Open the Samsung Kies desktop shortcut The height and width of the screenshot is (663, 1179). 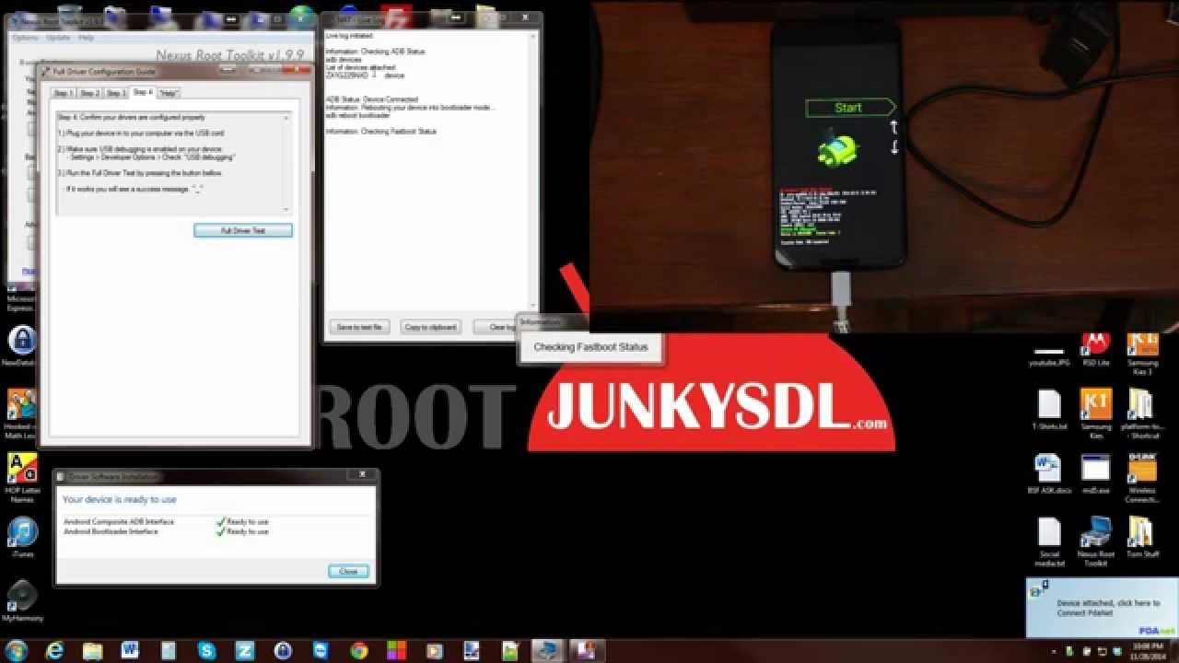point(1095,413)
